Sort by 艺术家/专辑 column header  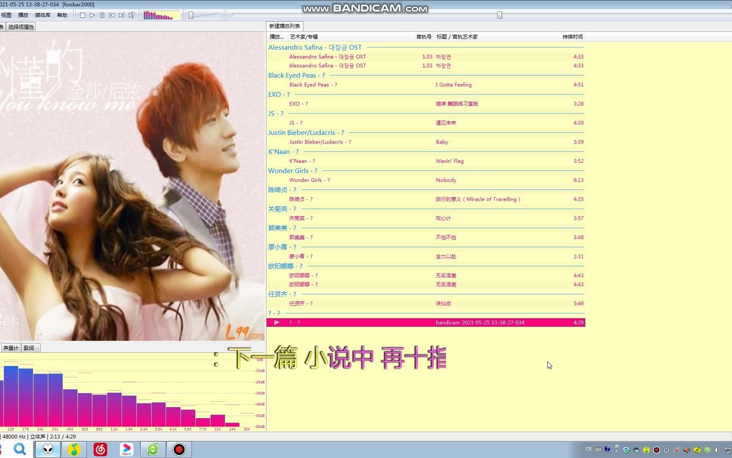[x=347, y=37]
